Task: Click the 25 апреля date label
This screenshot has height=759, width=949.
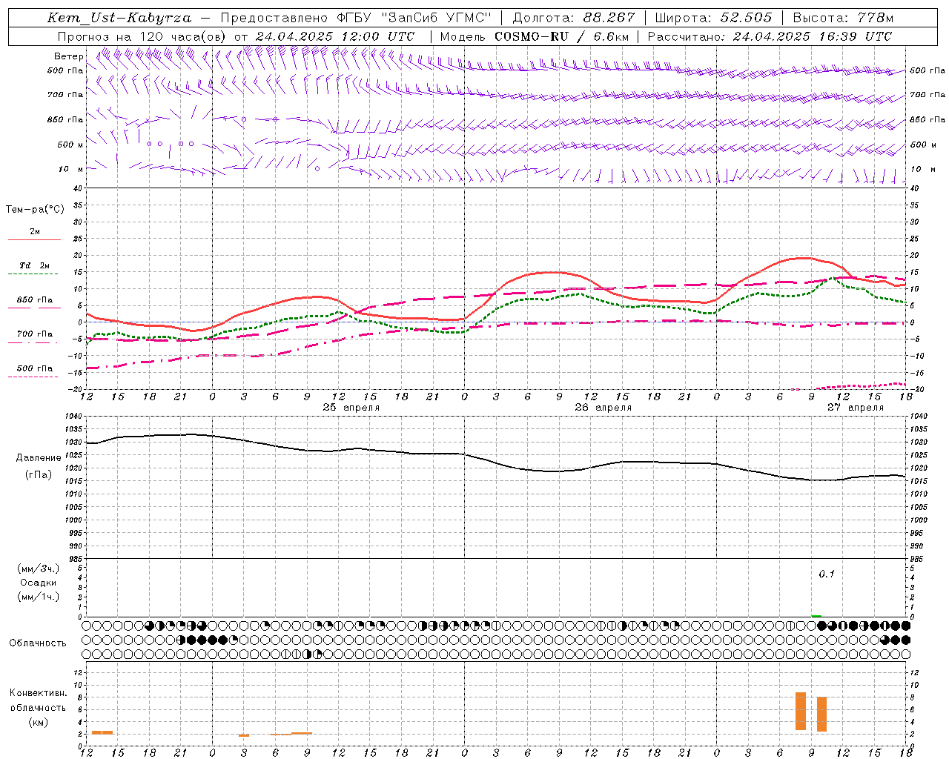Action: tap(351, 408)
